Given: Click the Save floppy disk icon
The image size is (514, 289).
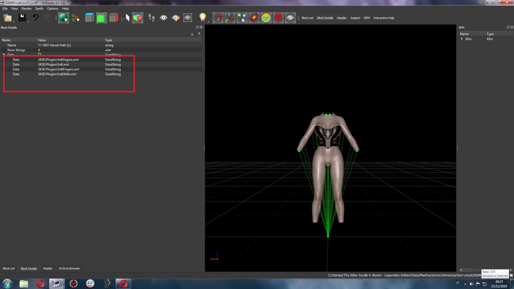Looking at the screenshot, I should [x=22, y=18].
